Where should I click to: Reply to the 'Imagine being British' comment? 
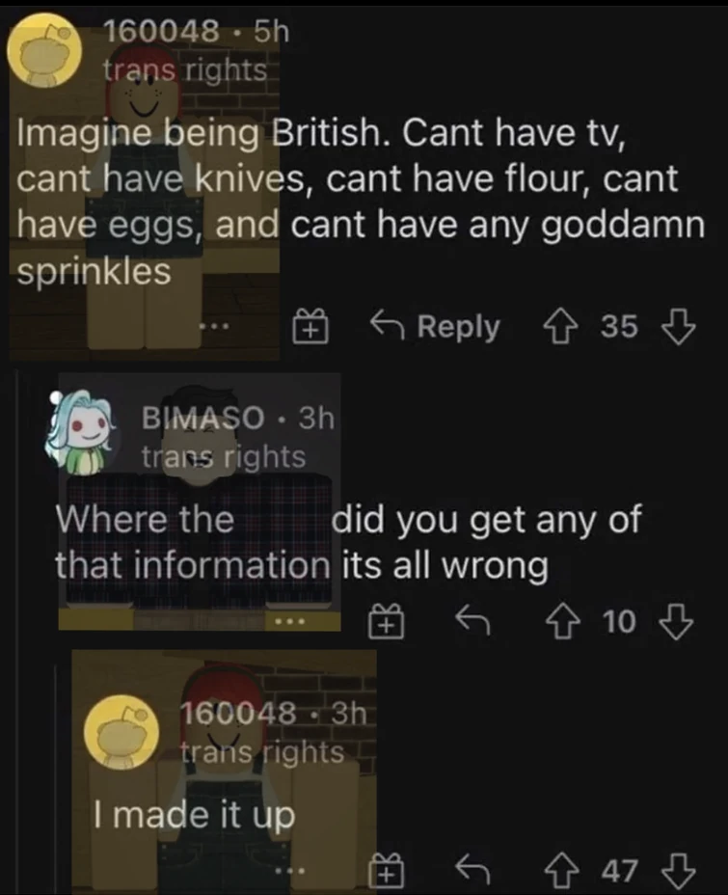coord(435,327)
